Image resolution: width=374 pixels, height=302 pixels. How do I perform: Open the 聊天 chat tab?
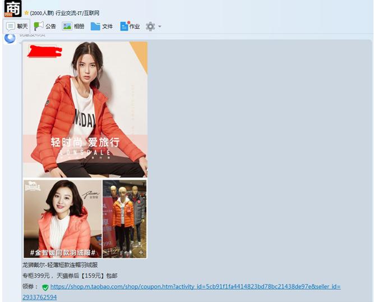point(17,26)
